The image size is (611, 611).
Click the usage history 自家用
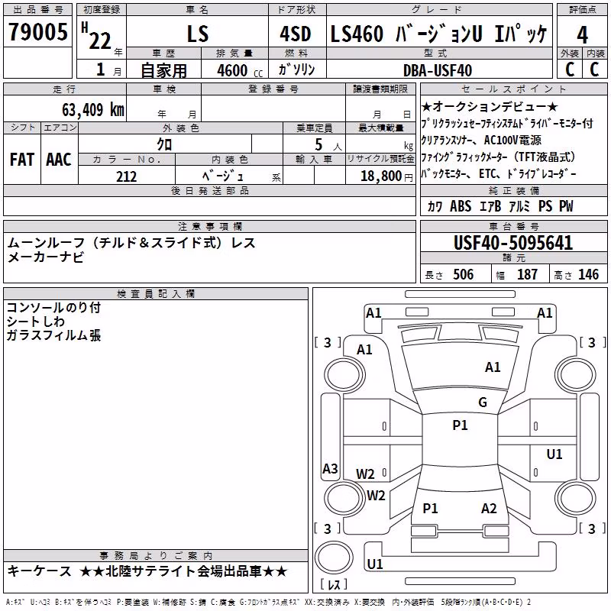click(163, 70)
